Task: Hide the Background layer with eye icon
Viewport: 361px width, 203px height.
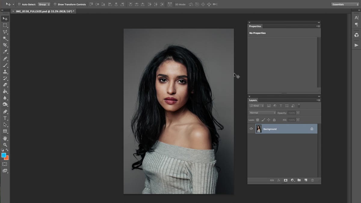Action: click(251, 129)
